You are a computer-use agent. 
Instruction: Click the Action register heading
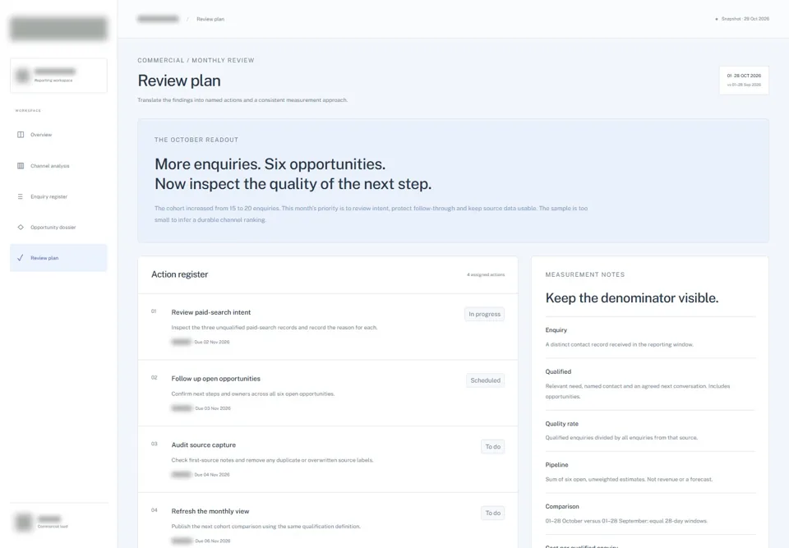click(180, 274)
